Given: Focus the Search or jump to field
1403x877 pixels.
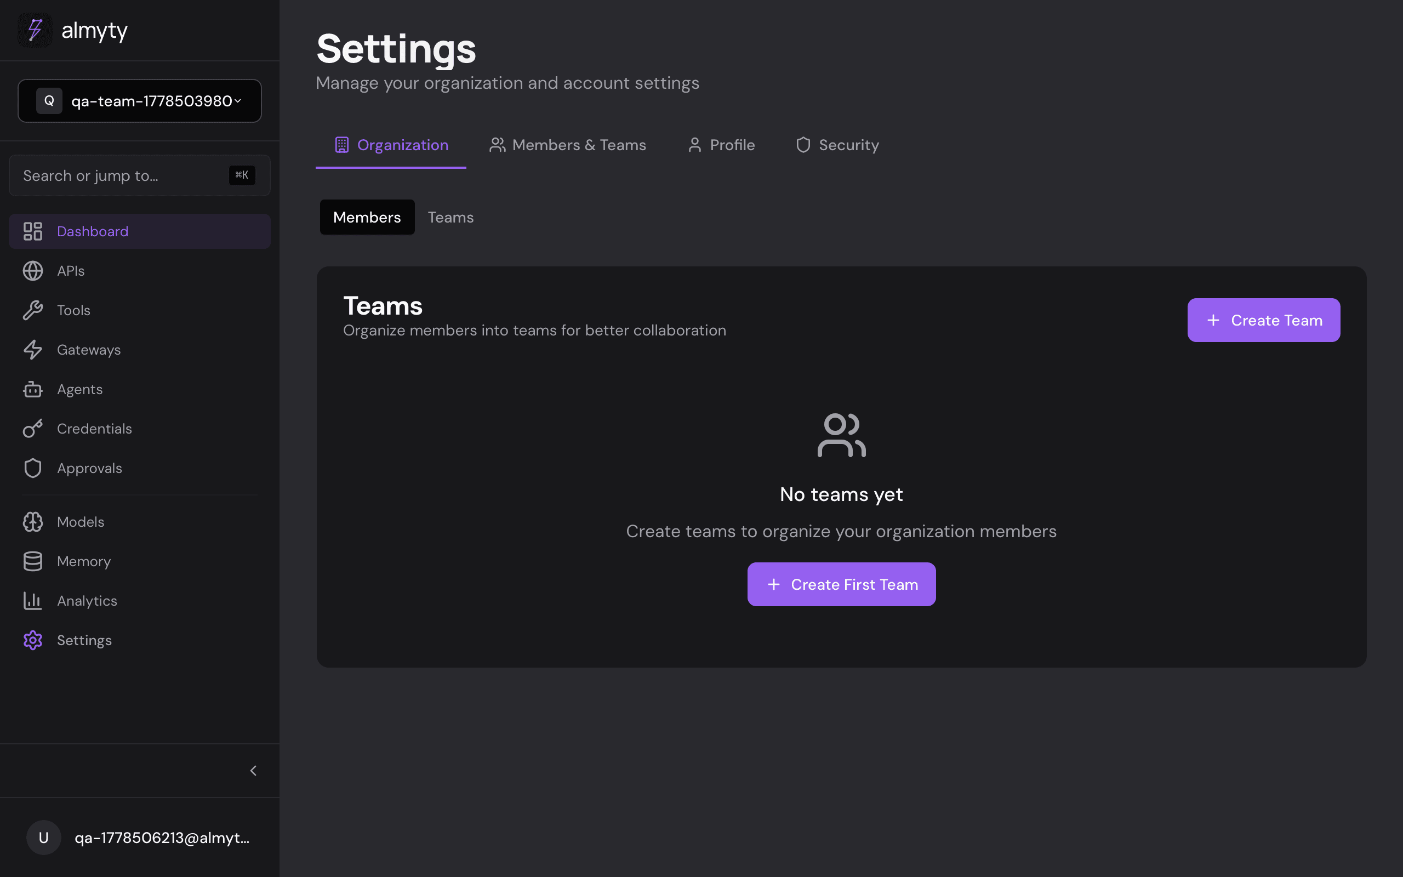Looking at the screenshot, I should tap(140, 176).
